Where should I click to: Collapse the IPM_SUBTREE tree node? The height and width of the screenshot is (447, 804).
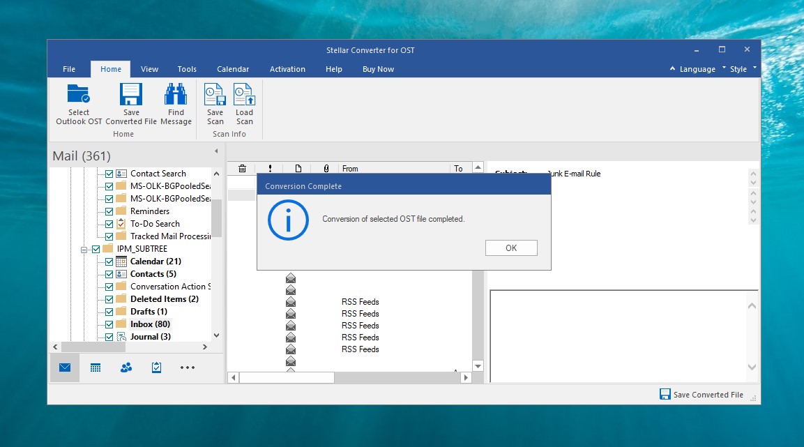84,250
